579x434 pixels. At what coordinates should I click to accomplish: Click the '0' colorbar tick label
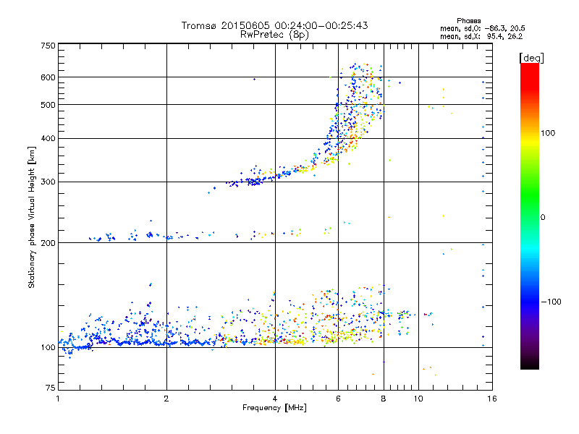pos(543,218)
